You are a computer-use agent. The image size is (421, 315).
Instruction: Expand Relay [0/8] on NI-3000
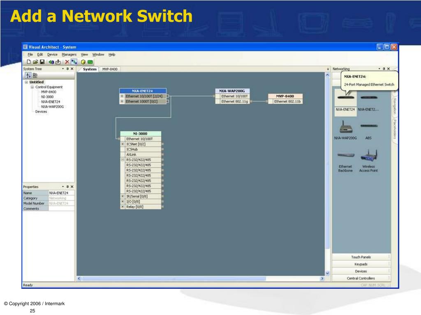click(123, 207)
